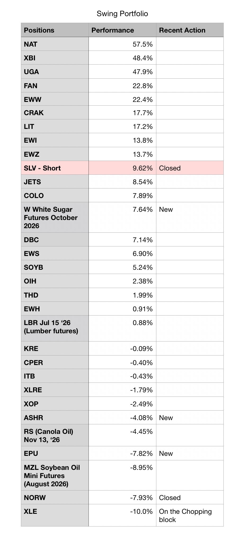Select the XBI 48.4% performance value
The width and height of the screenshot is (247, 540).
(143, 58)
